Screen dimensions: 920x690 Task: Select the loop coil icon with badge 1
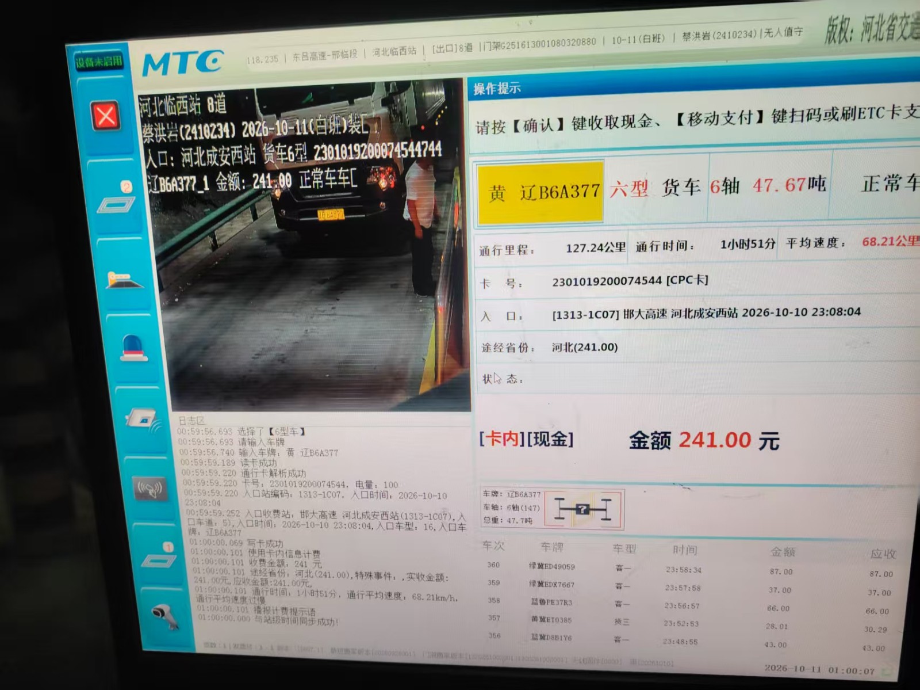click(x=159, y=555)
